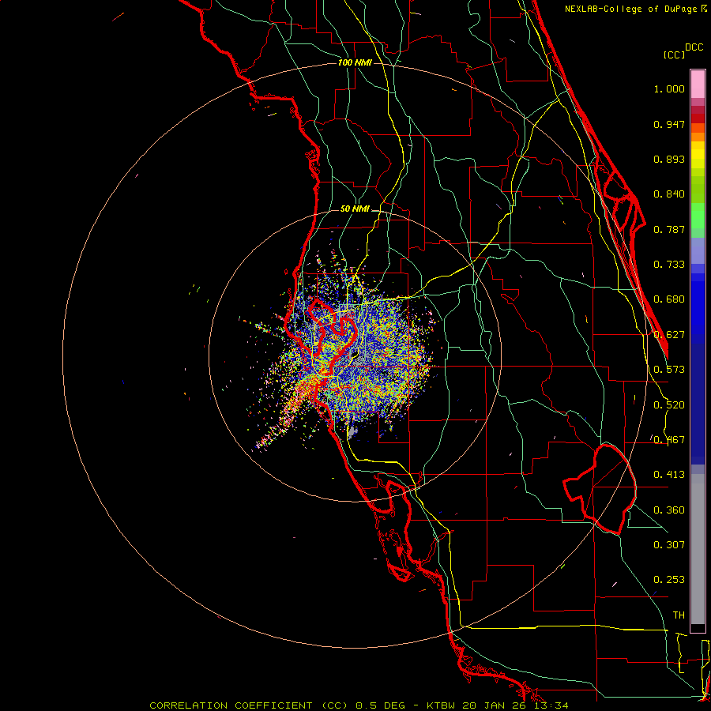711x711 pixels.
Task: Select the 0.893 color scale value
Action: pos(669,159)
